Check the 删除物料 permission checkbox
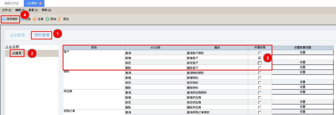 tap(260, 88)
